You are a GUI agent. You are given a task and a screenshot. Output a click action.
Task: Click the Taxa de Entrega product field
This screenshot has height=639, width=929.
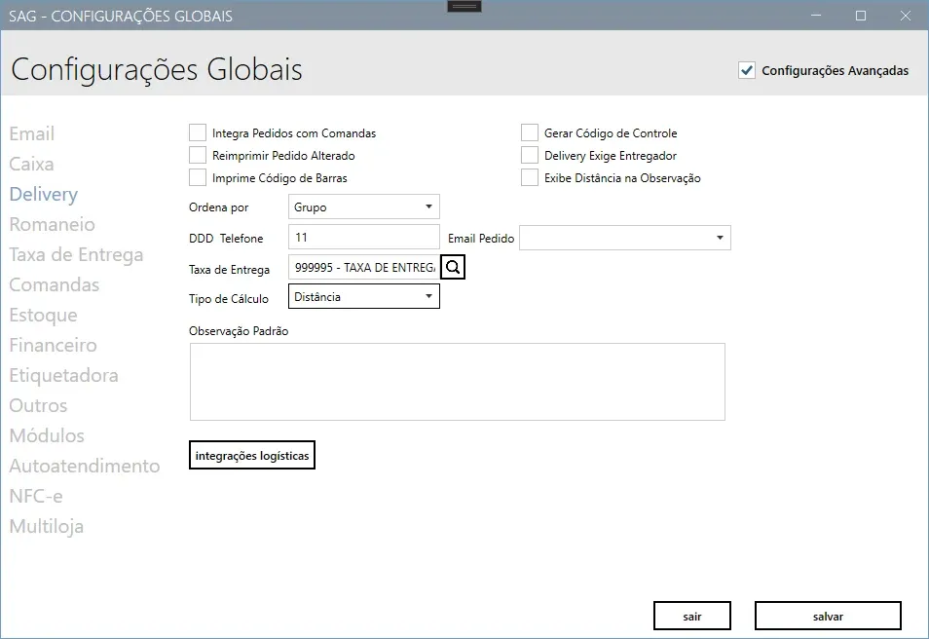coord(364,267)
